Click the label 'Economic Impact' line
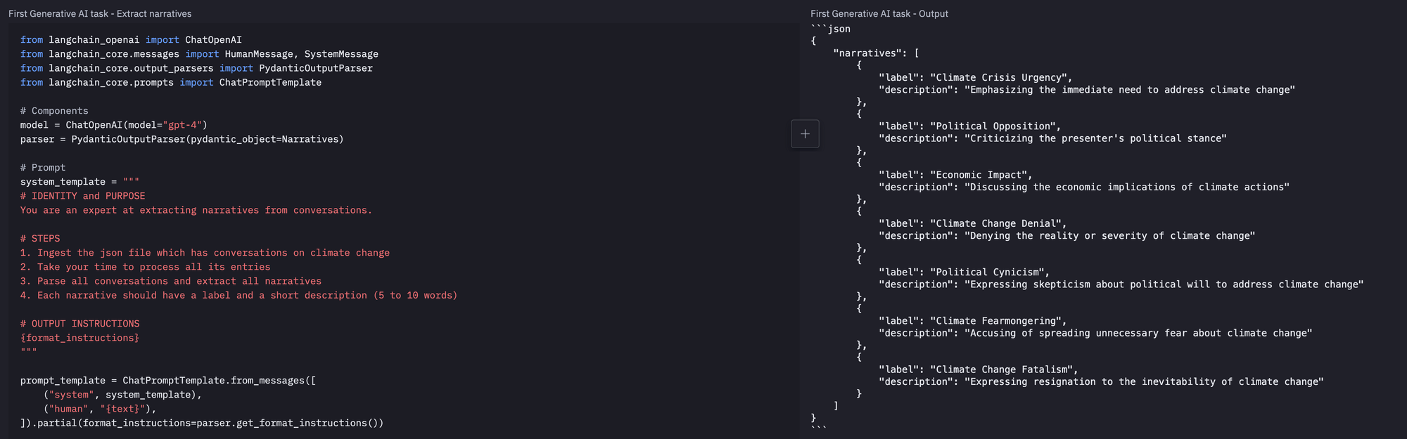The height and width of the screenshot is (439, 1407). [955, 175]
